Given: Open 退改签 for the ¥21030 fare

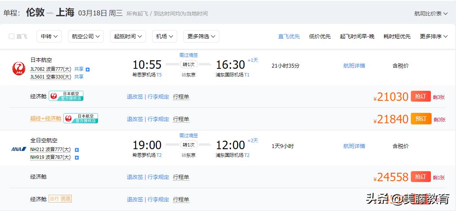Looking at the screenshot, I should point(135,97).
